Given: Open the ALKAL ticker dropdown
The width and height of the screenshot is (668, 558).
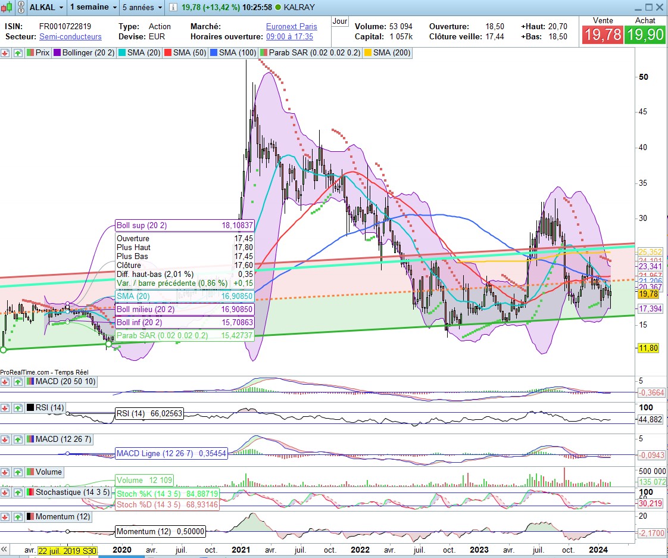Looking at the screenshot, I should 46,8.
